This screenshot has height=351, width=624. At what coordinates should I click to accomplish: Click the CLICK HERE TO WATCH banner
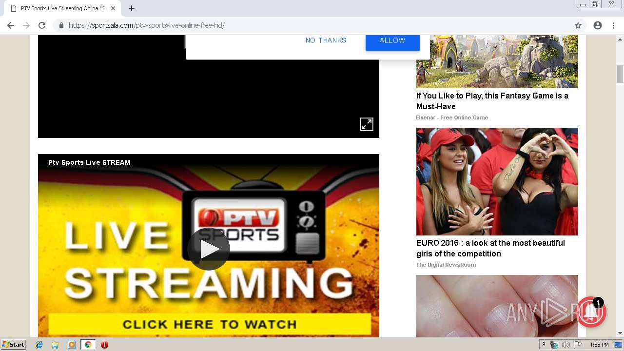pos(210,324)
